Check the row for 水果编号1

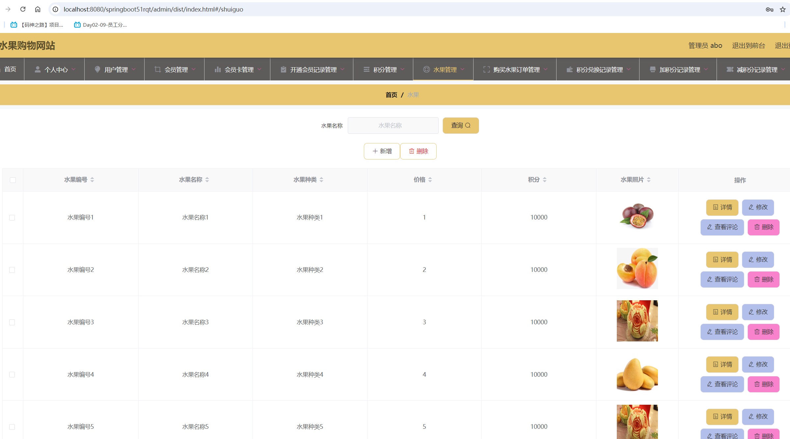(x=12, y=218)
